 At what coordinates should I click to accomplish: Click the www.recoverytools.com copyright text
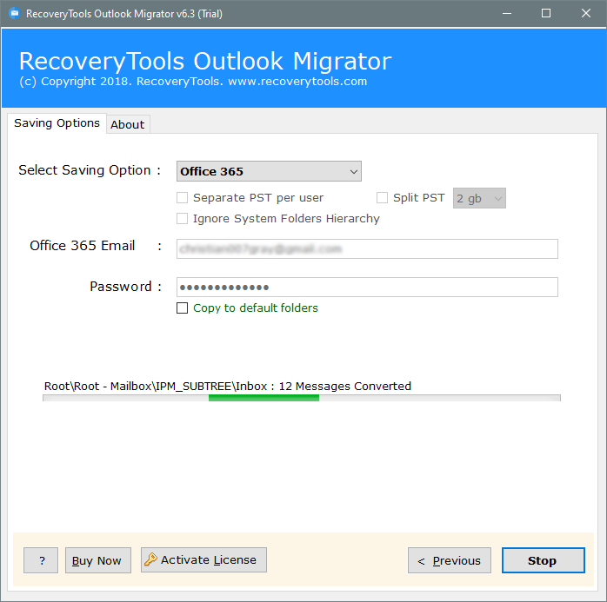click(297, 82)
